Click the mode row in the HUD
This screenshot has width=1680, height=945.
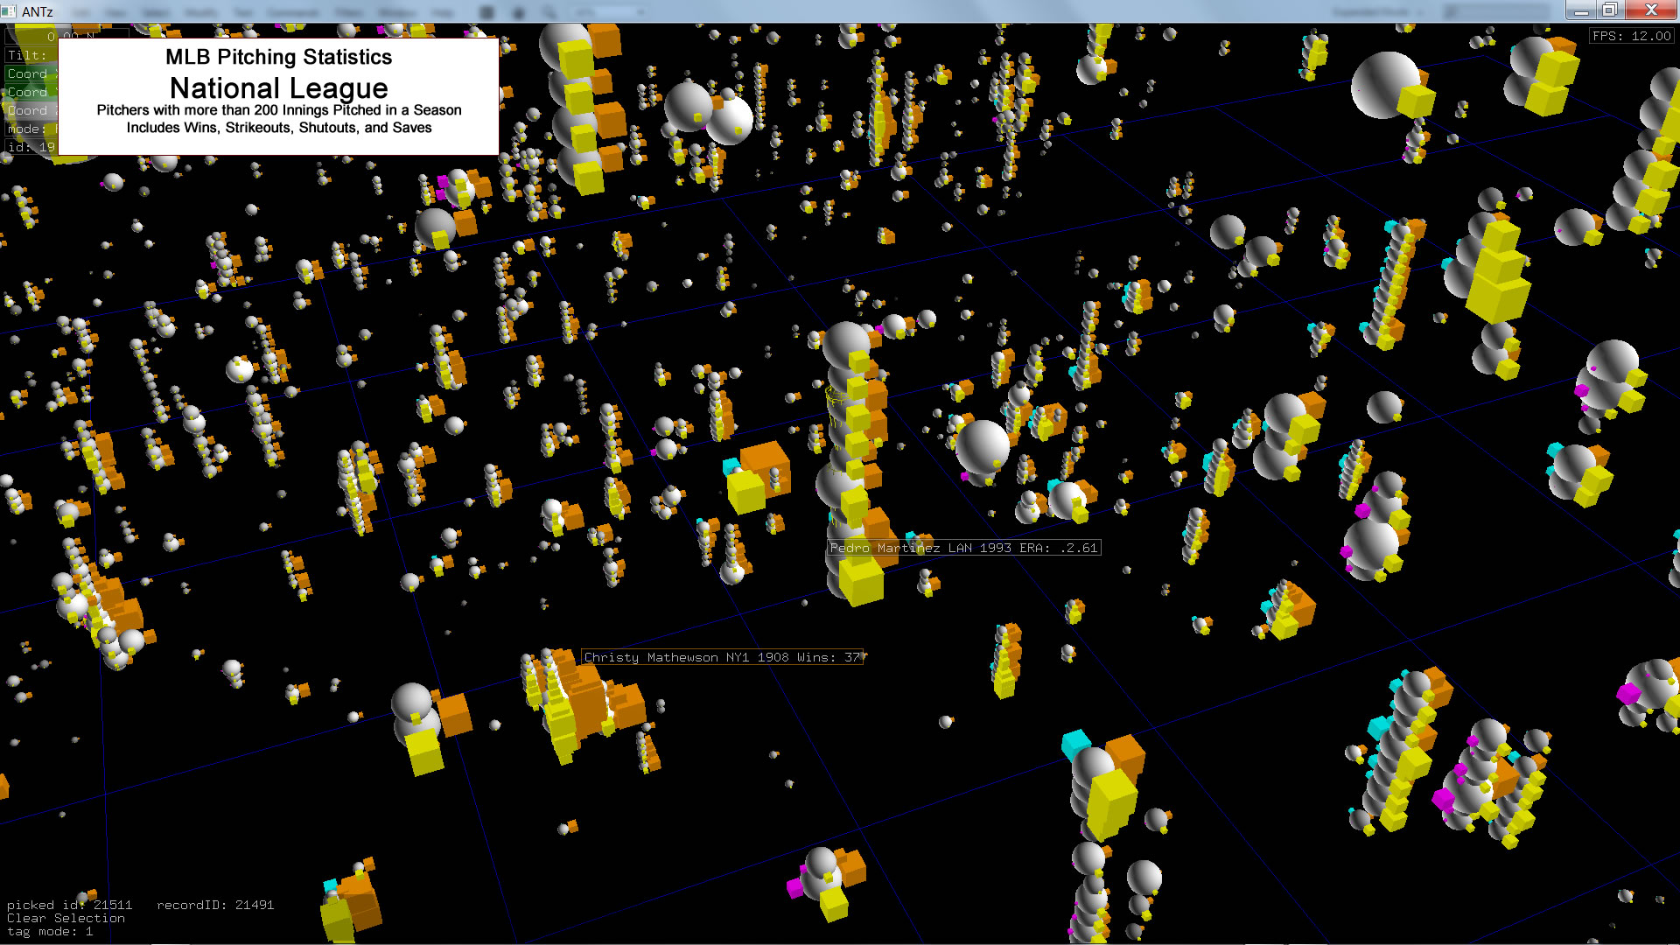click(28, 129)
